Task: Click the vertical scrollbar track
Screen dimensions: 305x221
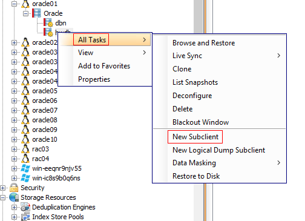Action: (x=198, y=16)
